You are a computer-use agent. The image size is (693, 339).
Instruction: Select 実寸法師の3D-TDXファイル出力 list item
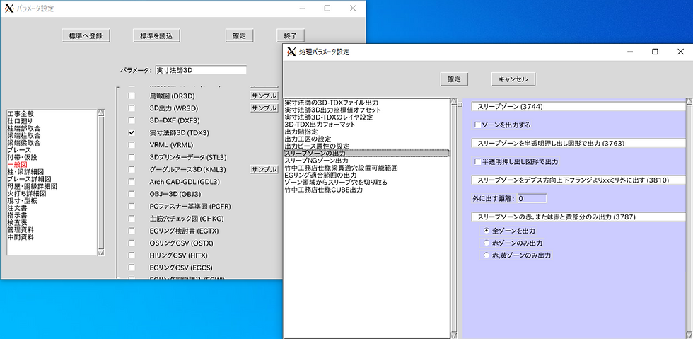pyautogui.click(x=332, y=103)
